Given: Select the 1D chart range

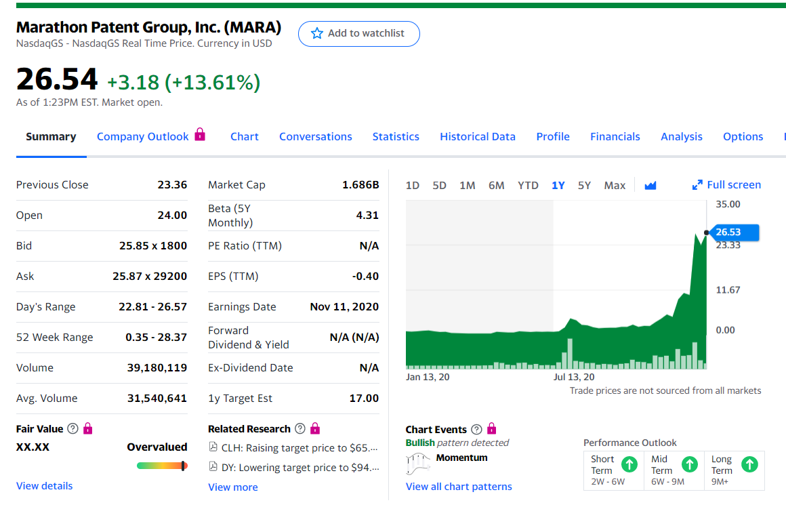Looking at the screenshot, I should pyautogui.click(x=412, y=185).
